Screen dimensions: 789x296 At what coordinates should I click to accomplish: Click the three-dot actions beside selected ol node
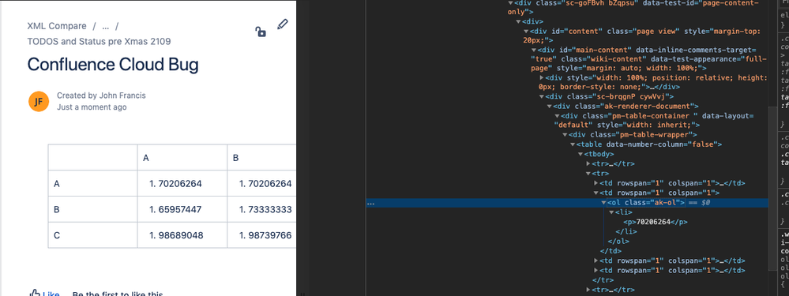[x=370, y=203]
